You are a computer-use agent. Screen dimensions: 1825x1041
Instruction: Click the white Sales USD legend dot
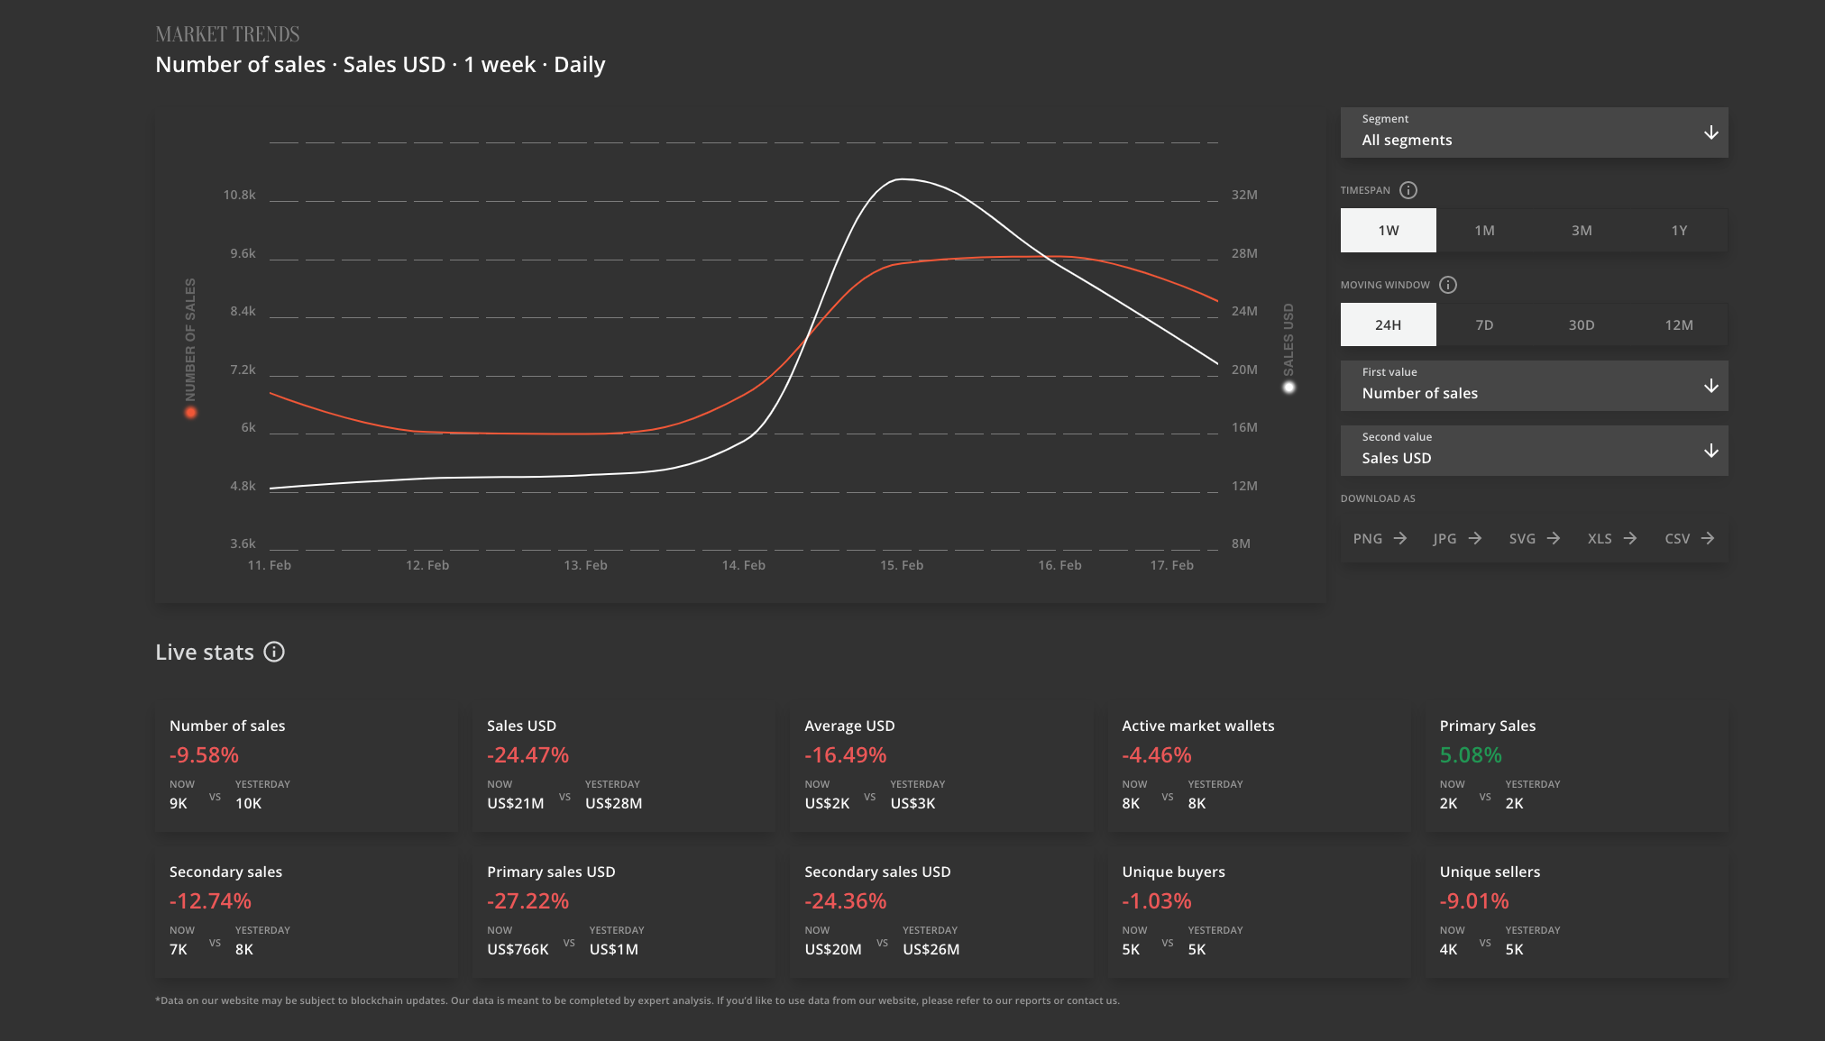pos(1289,388)
